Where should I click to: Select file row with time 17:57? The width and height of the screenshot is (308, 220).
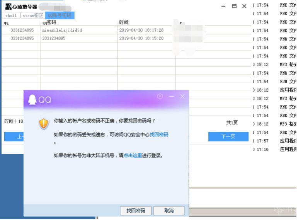275,141
